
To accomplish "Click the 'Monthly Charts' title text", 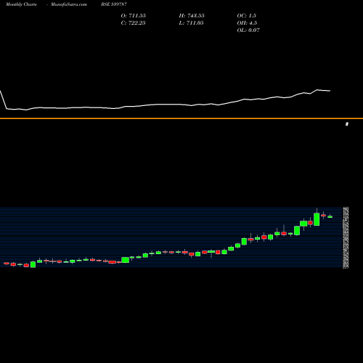I will click(x=21, y=4).
